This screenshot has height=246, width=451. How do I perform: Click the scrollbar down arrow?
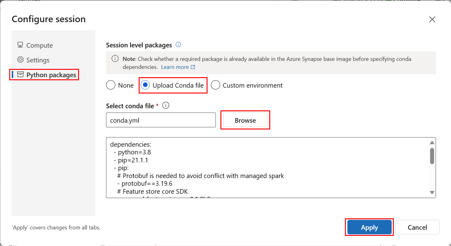point(432,192)
